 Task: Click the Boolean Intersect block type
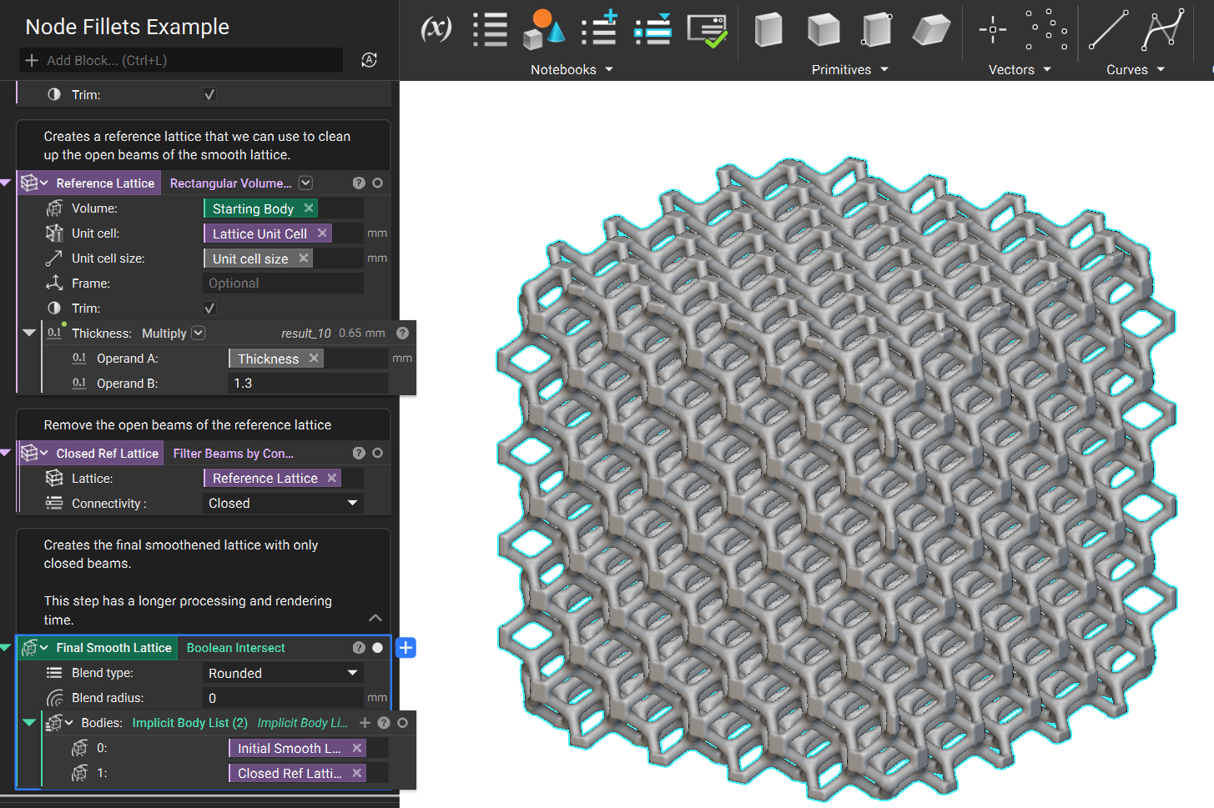(235, 648)
